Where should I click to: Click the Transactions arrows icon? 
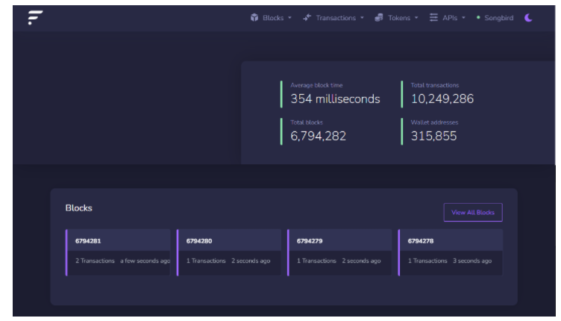pos(307,18)
